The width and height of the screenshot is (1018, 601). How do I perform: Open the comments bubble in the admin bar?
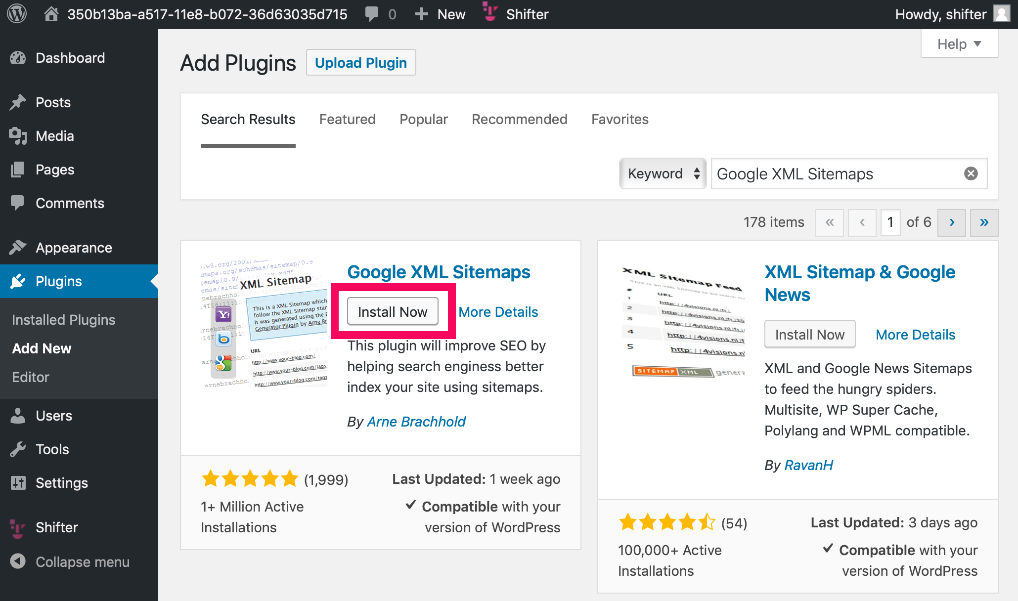pyautogui.click(x=372, y=14)
